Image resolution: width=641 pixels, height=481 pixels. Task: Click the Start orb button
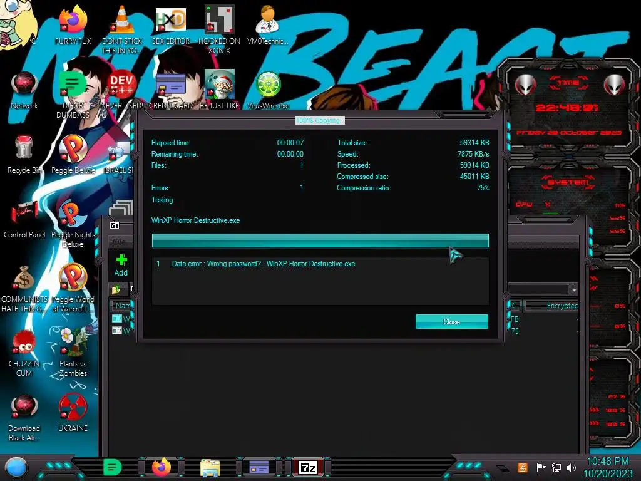click(16, 467)
